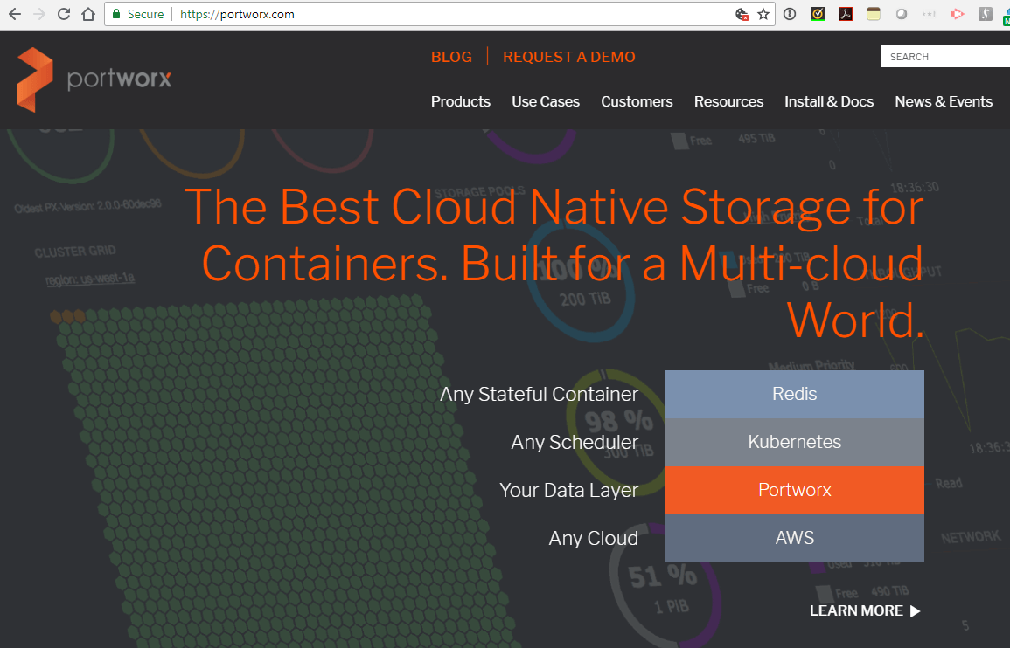
Task: Click the Secure padlock icon
Action: [x=115, y=14]
